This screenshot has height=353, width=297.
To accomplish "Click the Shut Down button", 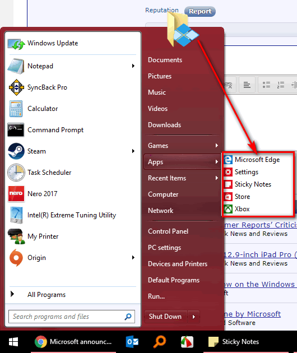I will pos(165,317).
